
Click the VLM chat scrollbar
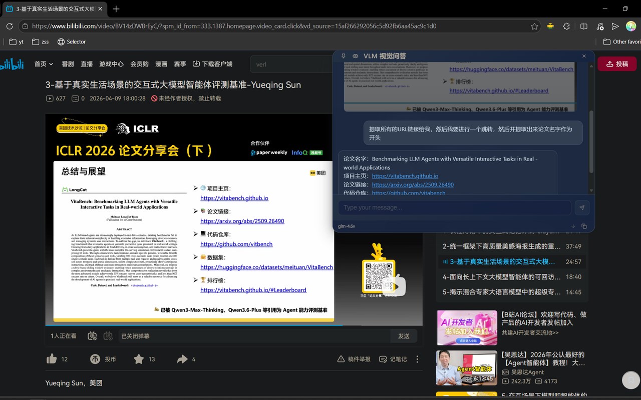592,141
